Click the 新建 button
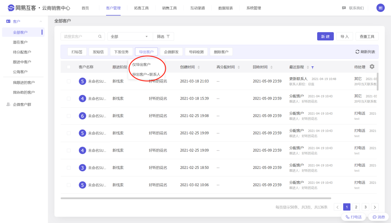This screenshot has height=223, width=391. click(x=325, y=36)
